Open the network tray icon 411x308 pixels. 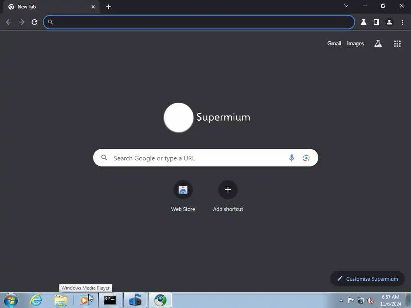click(x=361, y=300)
